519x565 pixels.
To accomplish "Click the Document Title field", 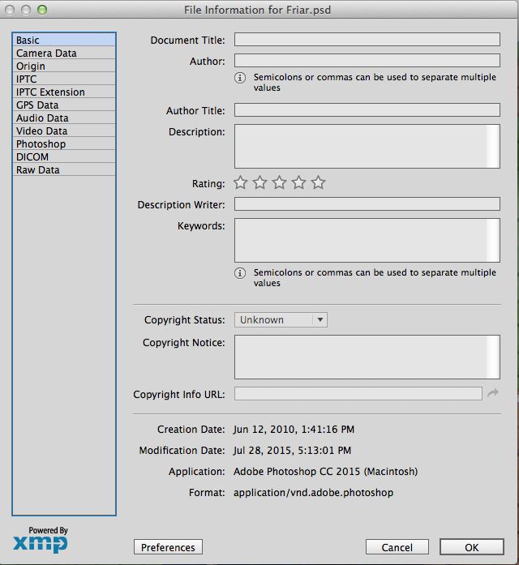I will (x=367, y=39).
